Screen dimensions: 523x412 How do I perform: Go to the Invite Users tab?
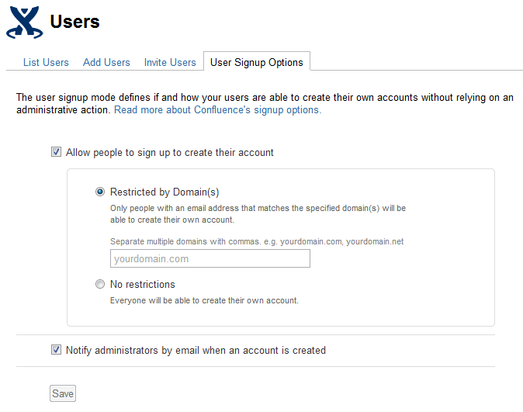170,62
